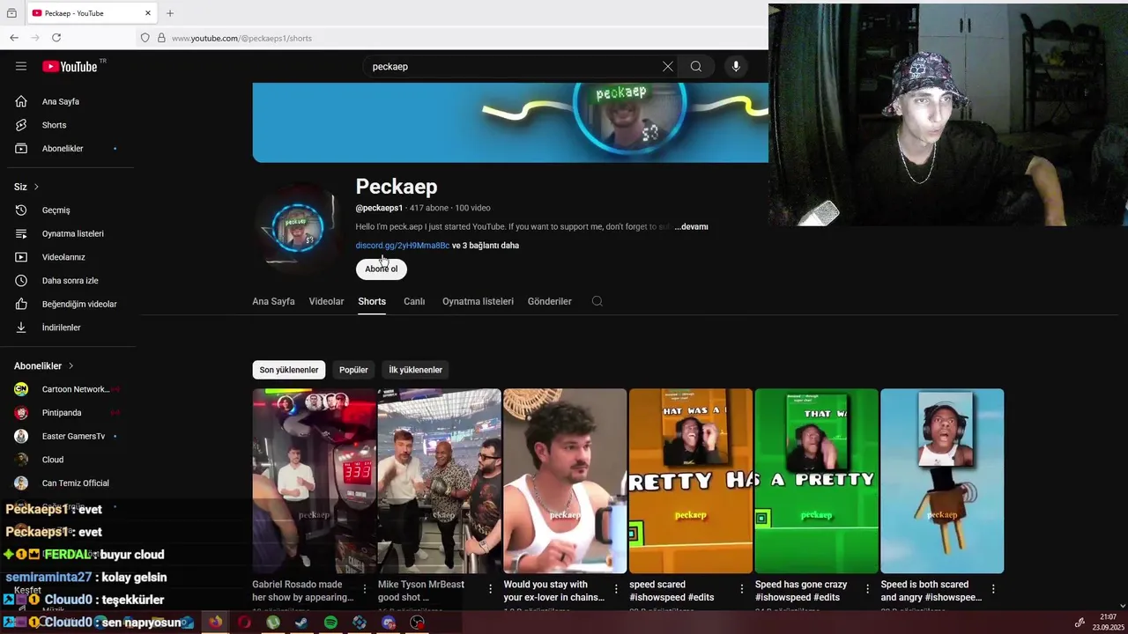Switch to channel Ana Sayfa tab
Viewport: 1128px width, 634px height.
(273, 301)
